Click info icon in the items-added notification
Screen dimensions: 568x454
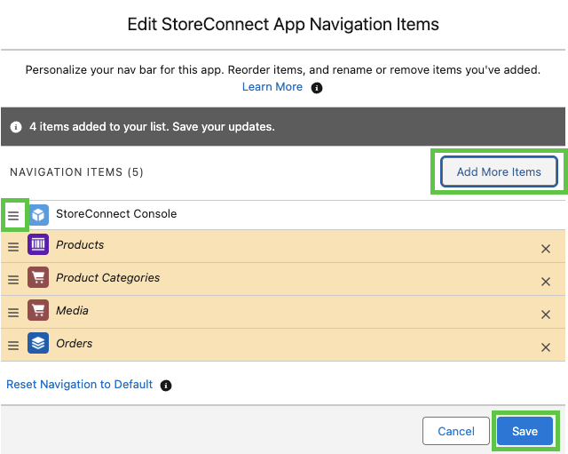16,127
